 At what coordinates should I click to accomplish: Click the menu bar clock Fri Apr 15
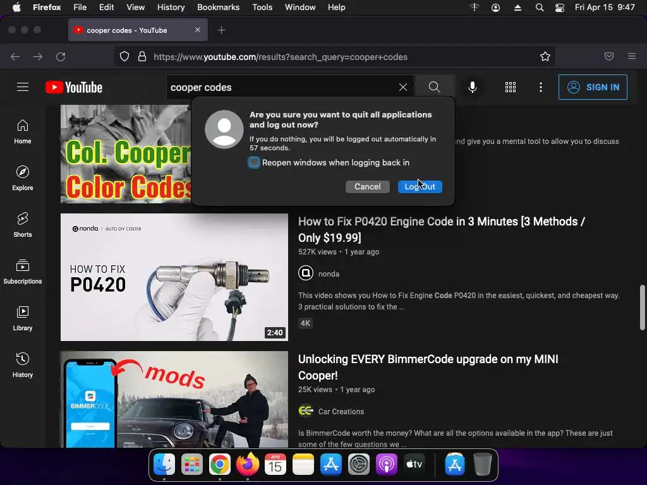click(605, 8)
